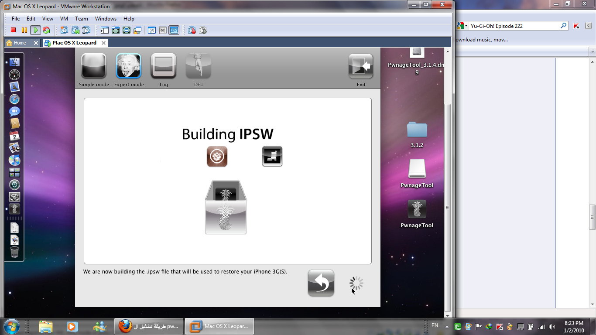Screen dimensions: 596x335
Task: Open System Preferences from the dock
Action: 14,197
